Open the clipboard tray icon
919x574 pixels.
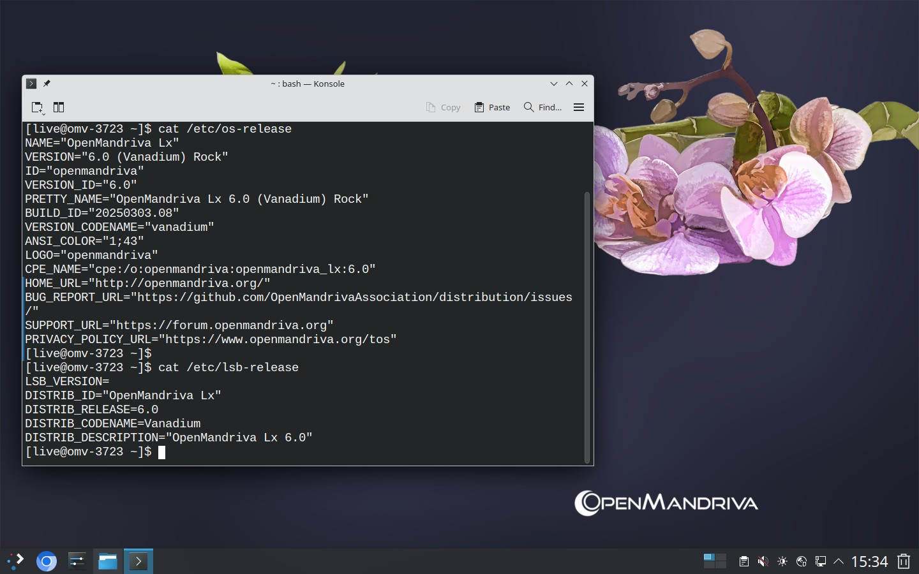(x=744, y=561)
